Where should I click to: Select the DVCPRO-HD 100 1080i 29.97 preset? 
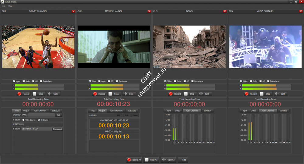[x=114, y=124]
